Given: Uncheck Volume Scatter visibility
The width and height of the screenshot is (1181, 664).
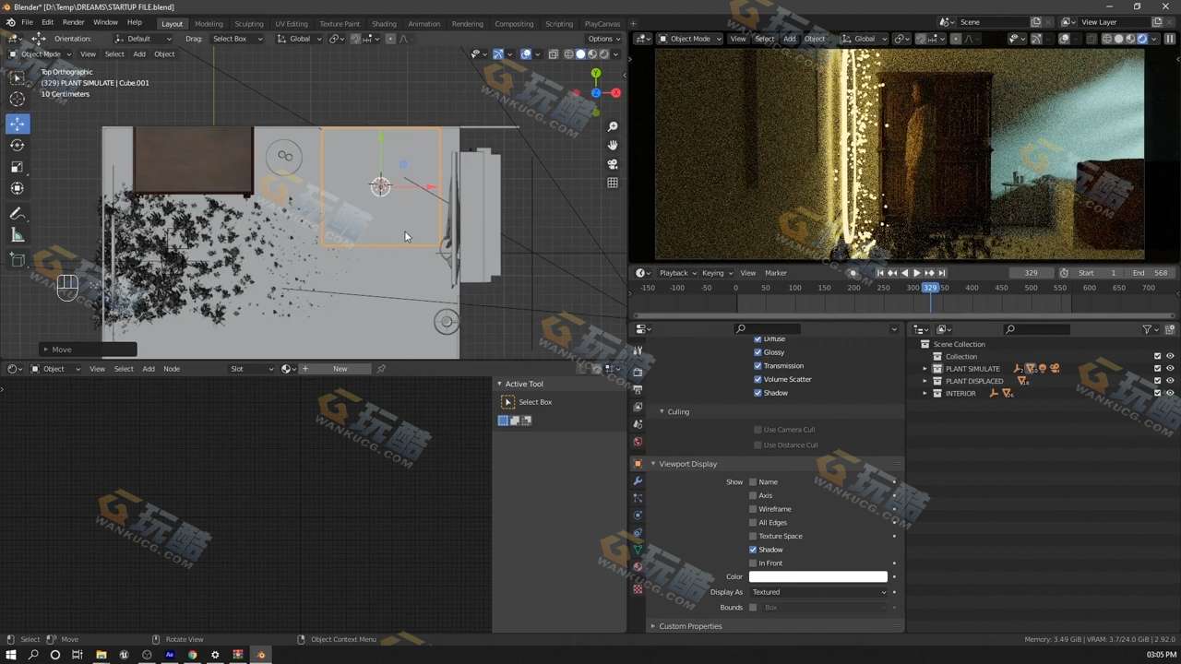Looking at the screenshot, I should [758, 379].
